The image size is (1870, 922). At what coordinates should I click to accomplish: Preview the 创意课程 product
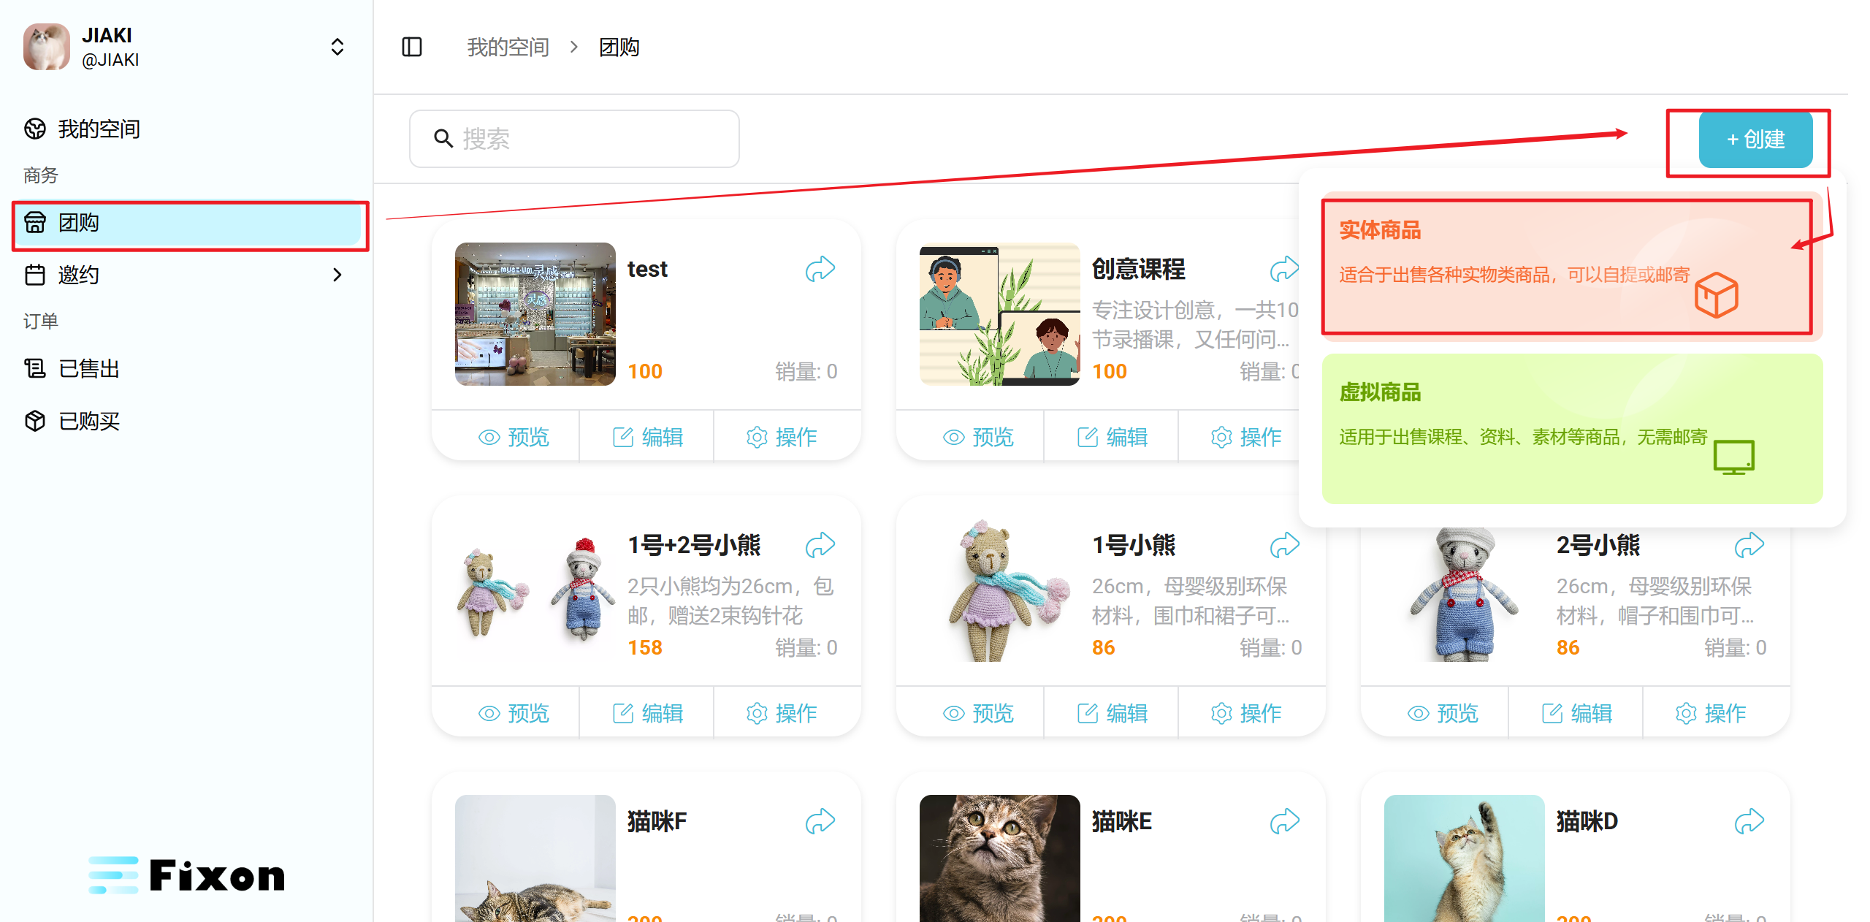(x=977, y=437)
